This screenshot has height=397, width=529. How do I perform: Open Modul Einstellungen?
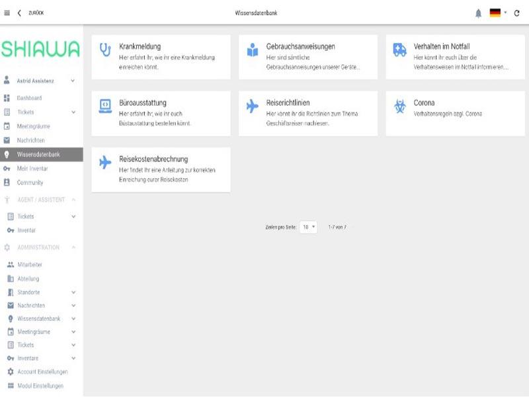click(x=42, y=386)
